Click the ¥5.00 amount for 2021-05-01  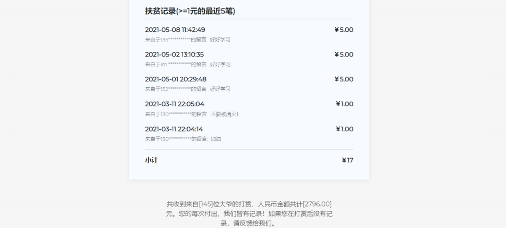[x=344, y=79]
